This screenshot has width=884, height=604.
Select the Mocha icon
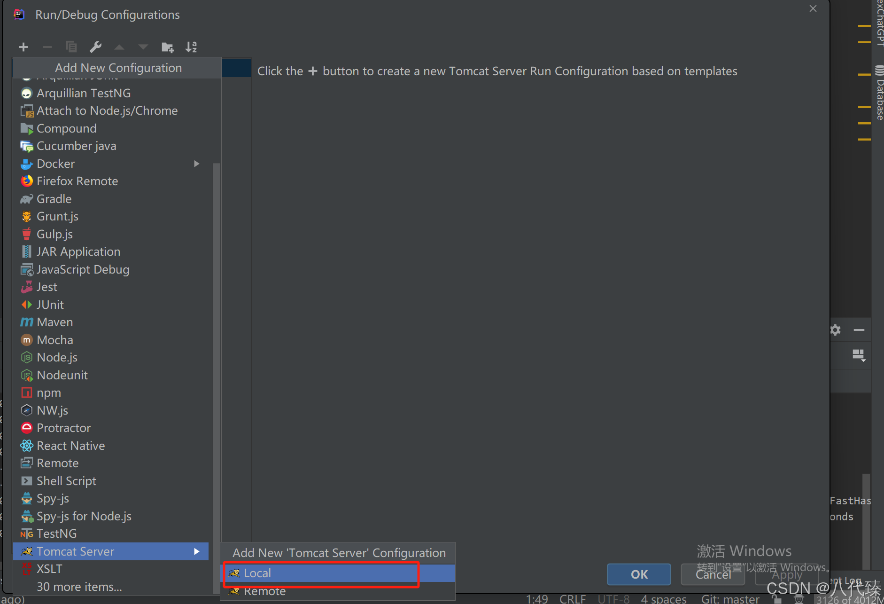coord(27,340)
